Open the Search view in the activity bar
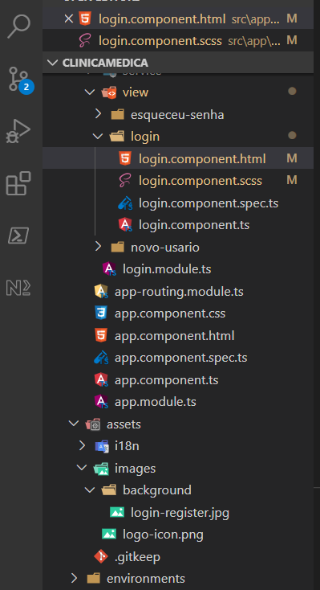This screenshot has height=590, width=320. [x=18, y=26]
